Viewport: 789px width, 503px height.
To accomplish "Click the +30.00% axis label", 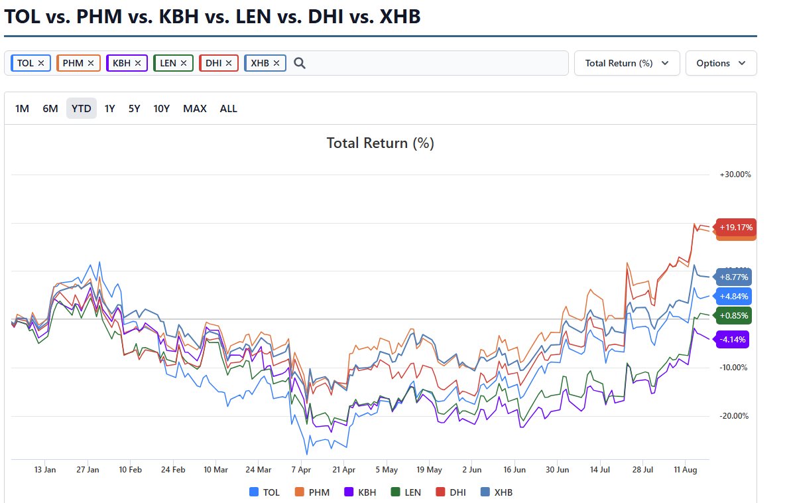I will click(735, 175).
